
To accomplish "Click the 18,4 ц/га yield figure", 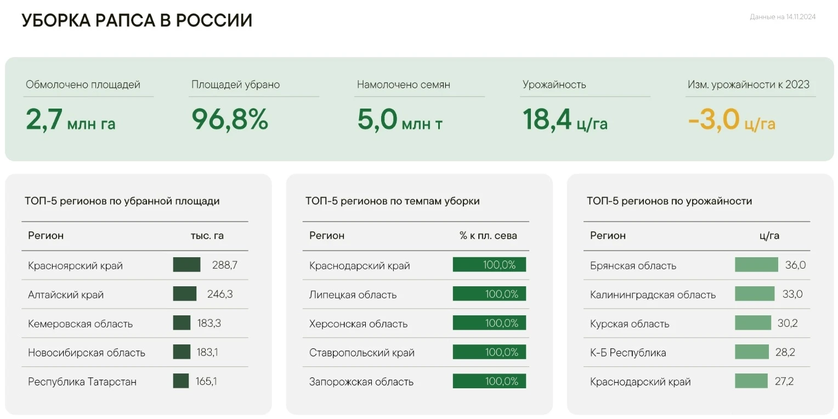I will (x=565, y=120).
